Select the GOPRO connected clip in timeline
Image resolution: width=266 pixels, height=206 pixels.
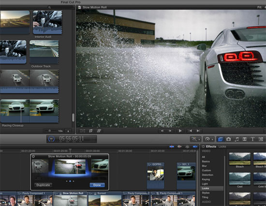(x=156, y=176)
